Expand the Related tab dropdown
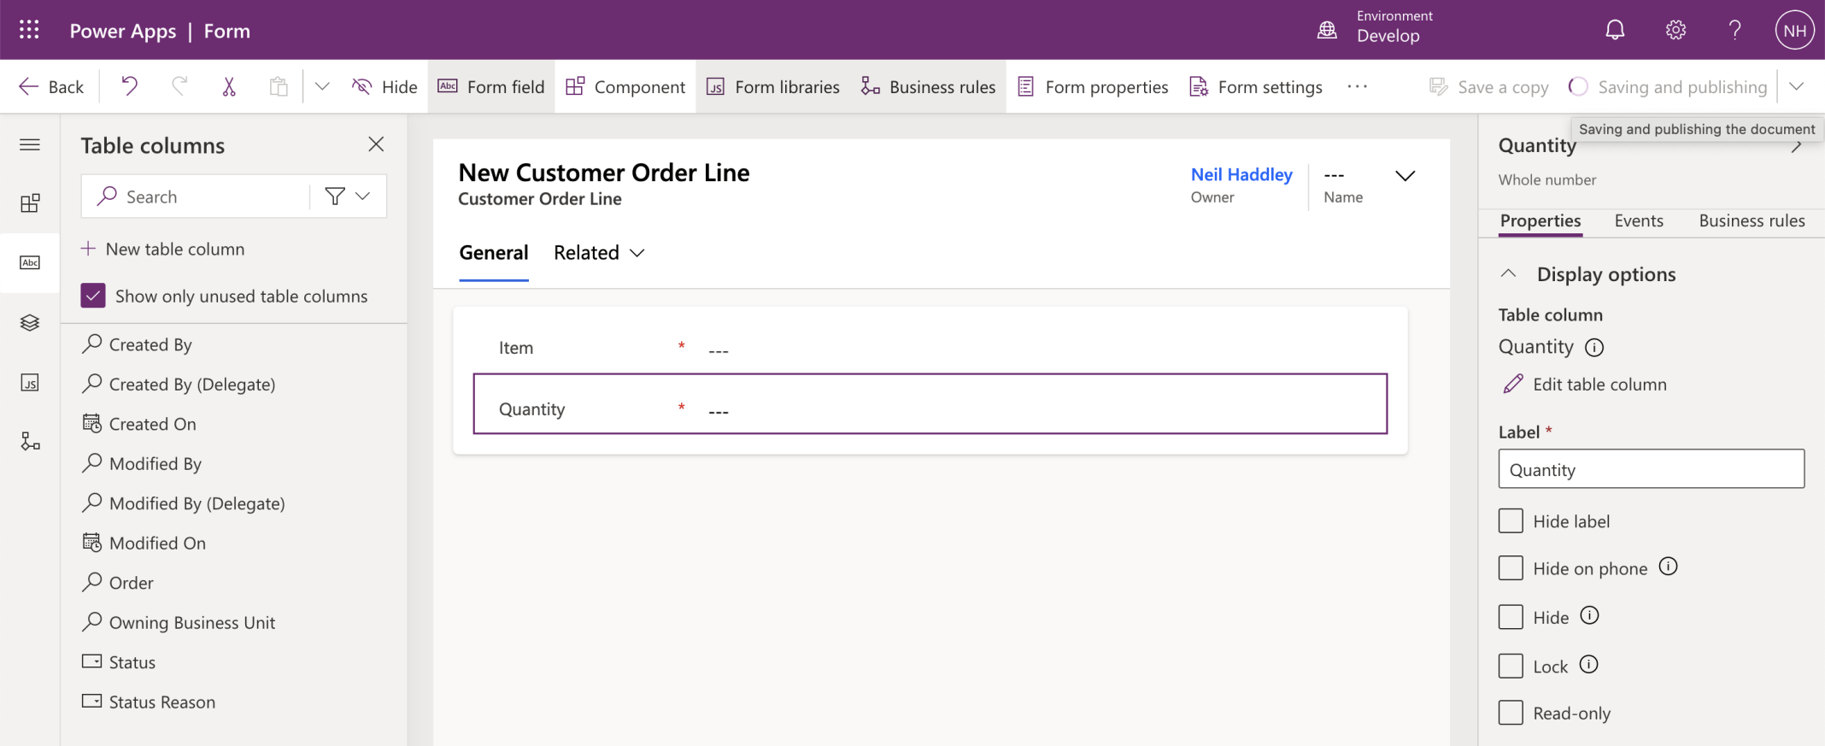The image size is (1825, 746). [599, 253]
